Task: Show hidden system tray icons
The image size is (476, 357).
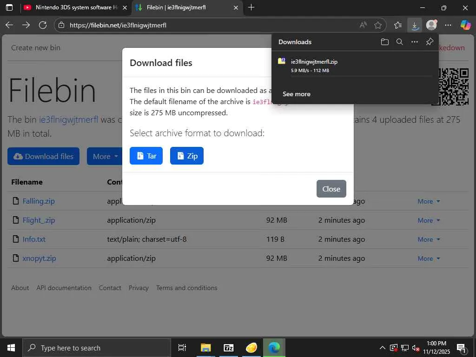Action: [383, 348]
